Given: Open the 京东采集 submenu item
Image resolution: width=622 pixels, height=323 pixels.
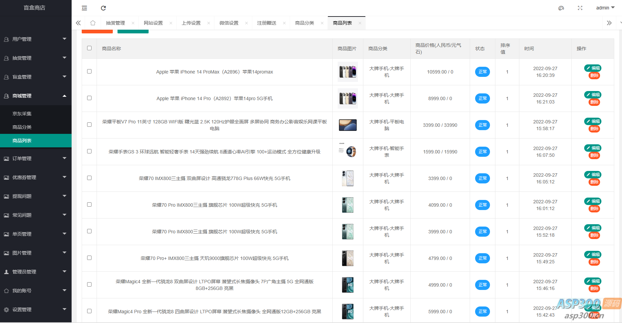Looking at the screenshot, I should (x=36, y=114).
